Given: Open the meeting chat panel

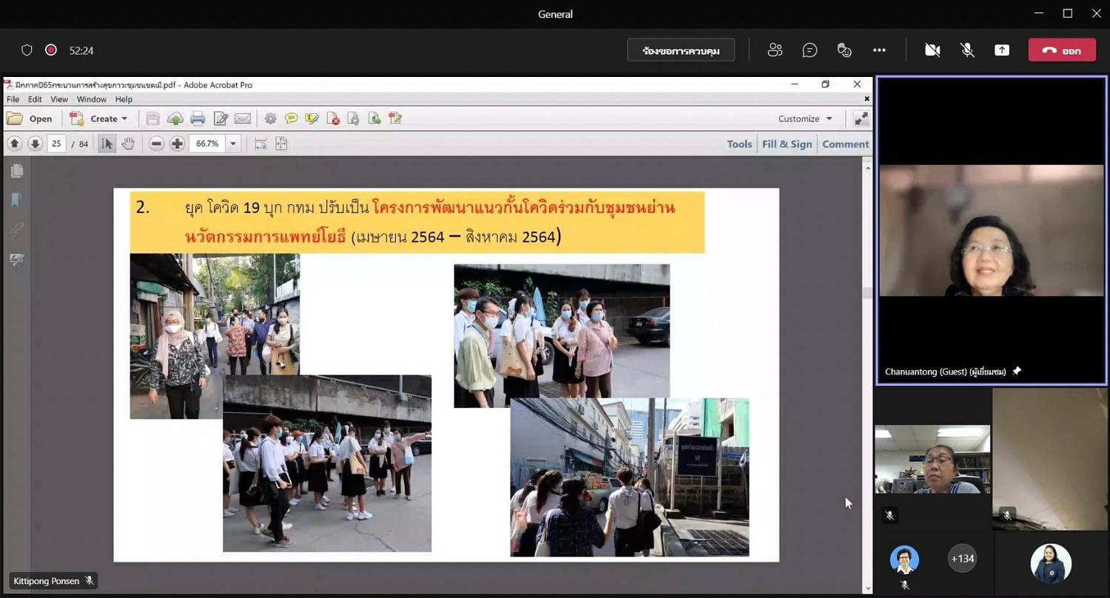Looking at the screenshot, I should [810, 50].
